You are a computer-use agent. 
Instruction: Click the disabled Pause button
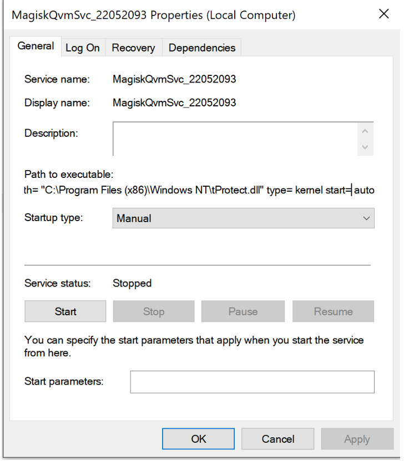pyautogui.click(x=243, y=311)
